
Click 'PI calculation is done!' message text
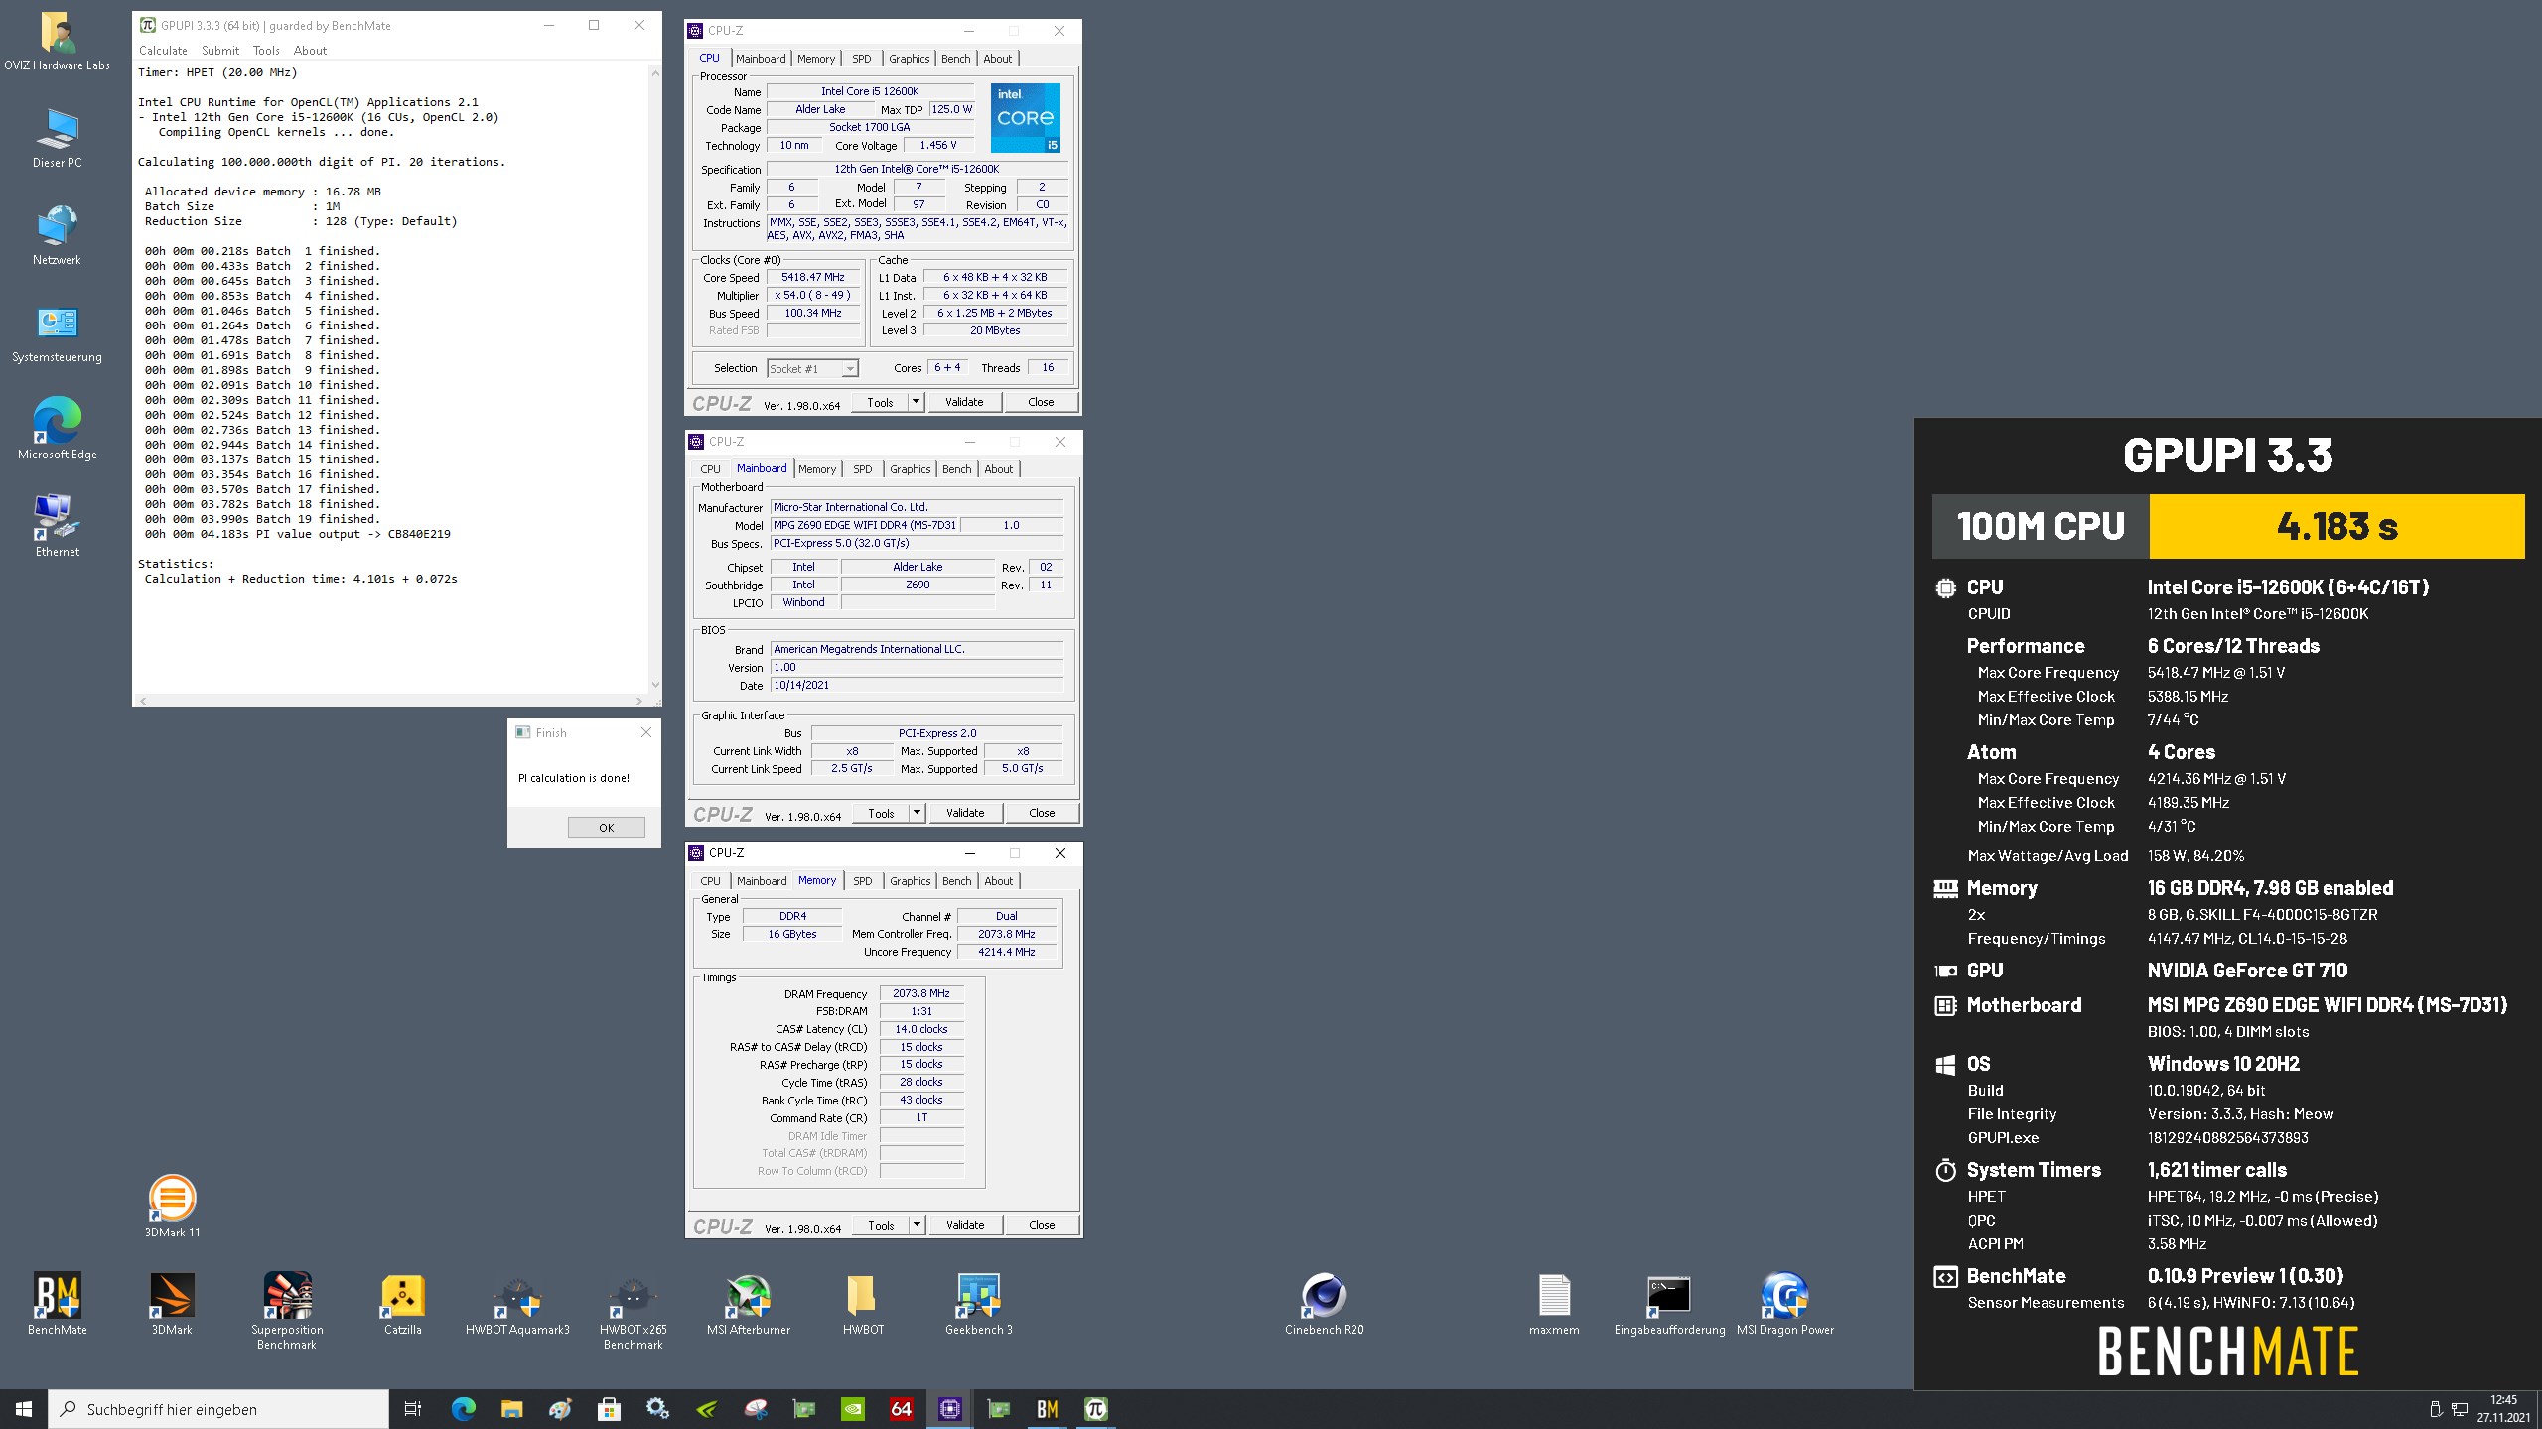point(574,778)
